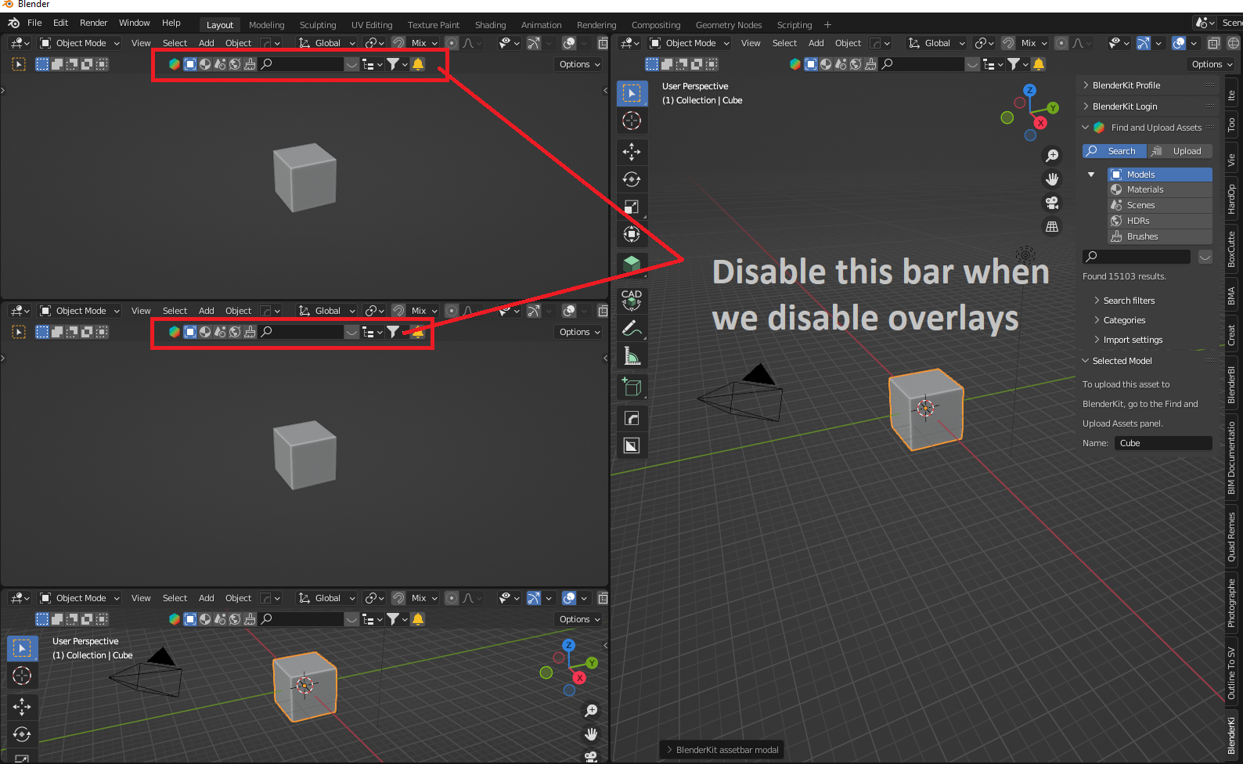Toggle Show Overlays in top-left viewport header
The image size is (1243, 764).
pyautogui.click(x=569, y=43)
